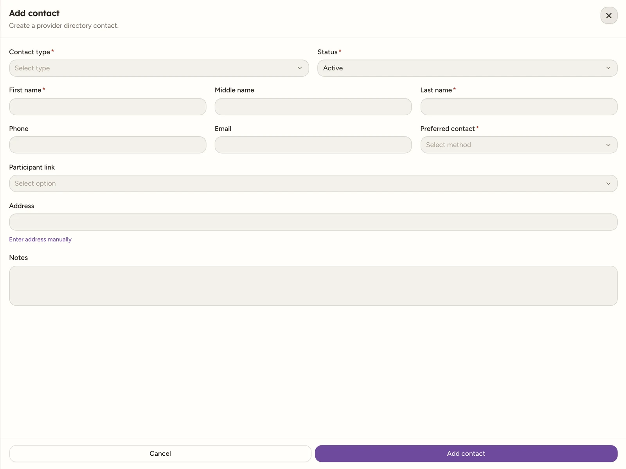Expand the Participant link dropdown
This screenshot has height=469, width=626.
click(313, 183)
